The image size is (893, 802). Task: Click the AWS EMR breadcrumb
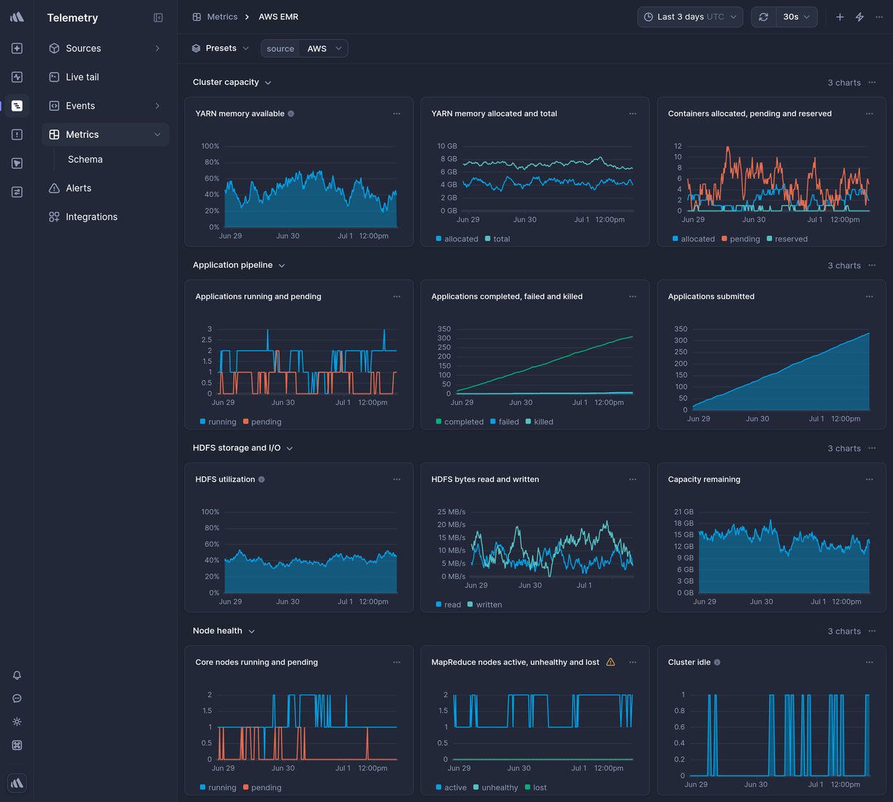(278, 17)
